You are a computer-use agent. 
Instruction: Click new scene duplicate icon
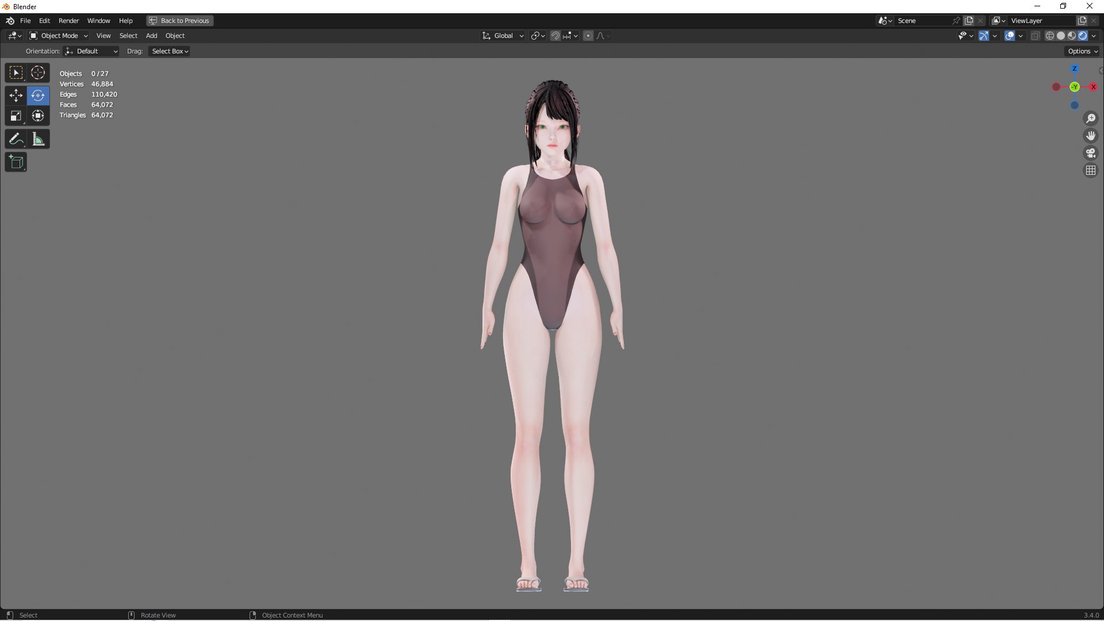click(x=969, y=21)
